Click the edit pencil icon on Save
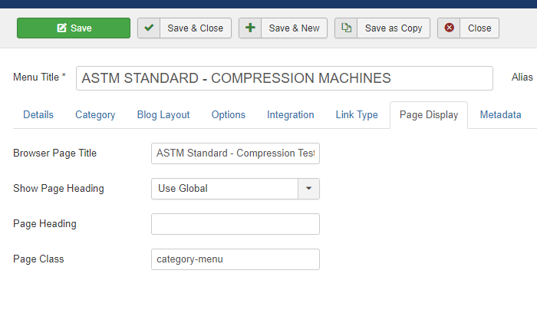This screenshot has width=537, height=310. 61,28
